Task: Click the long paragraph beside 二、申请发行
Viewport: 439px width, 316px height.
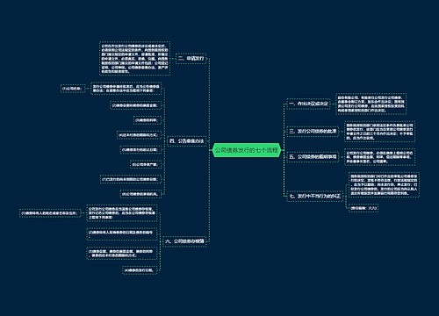Action: point(134,59)
